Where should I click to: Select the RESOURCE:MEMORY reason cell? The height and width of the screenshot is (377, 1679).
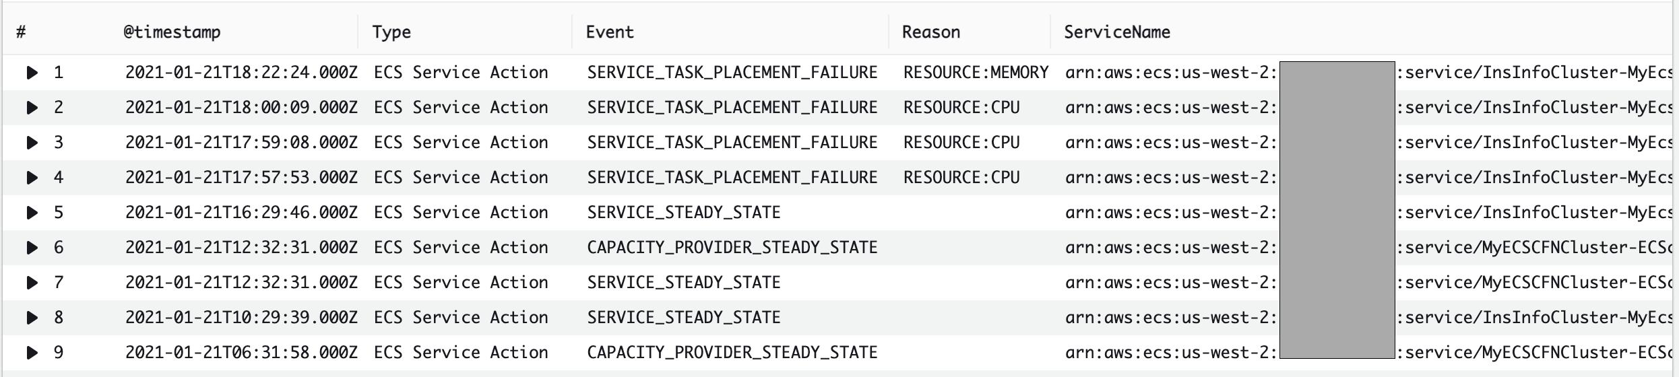pyautogui.click(x=976, y=73)
